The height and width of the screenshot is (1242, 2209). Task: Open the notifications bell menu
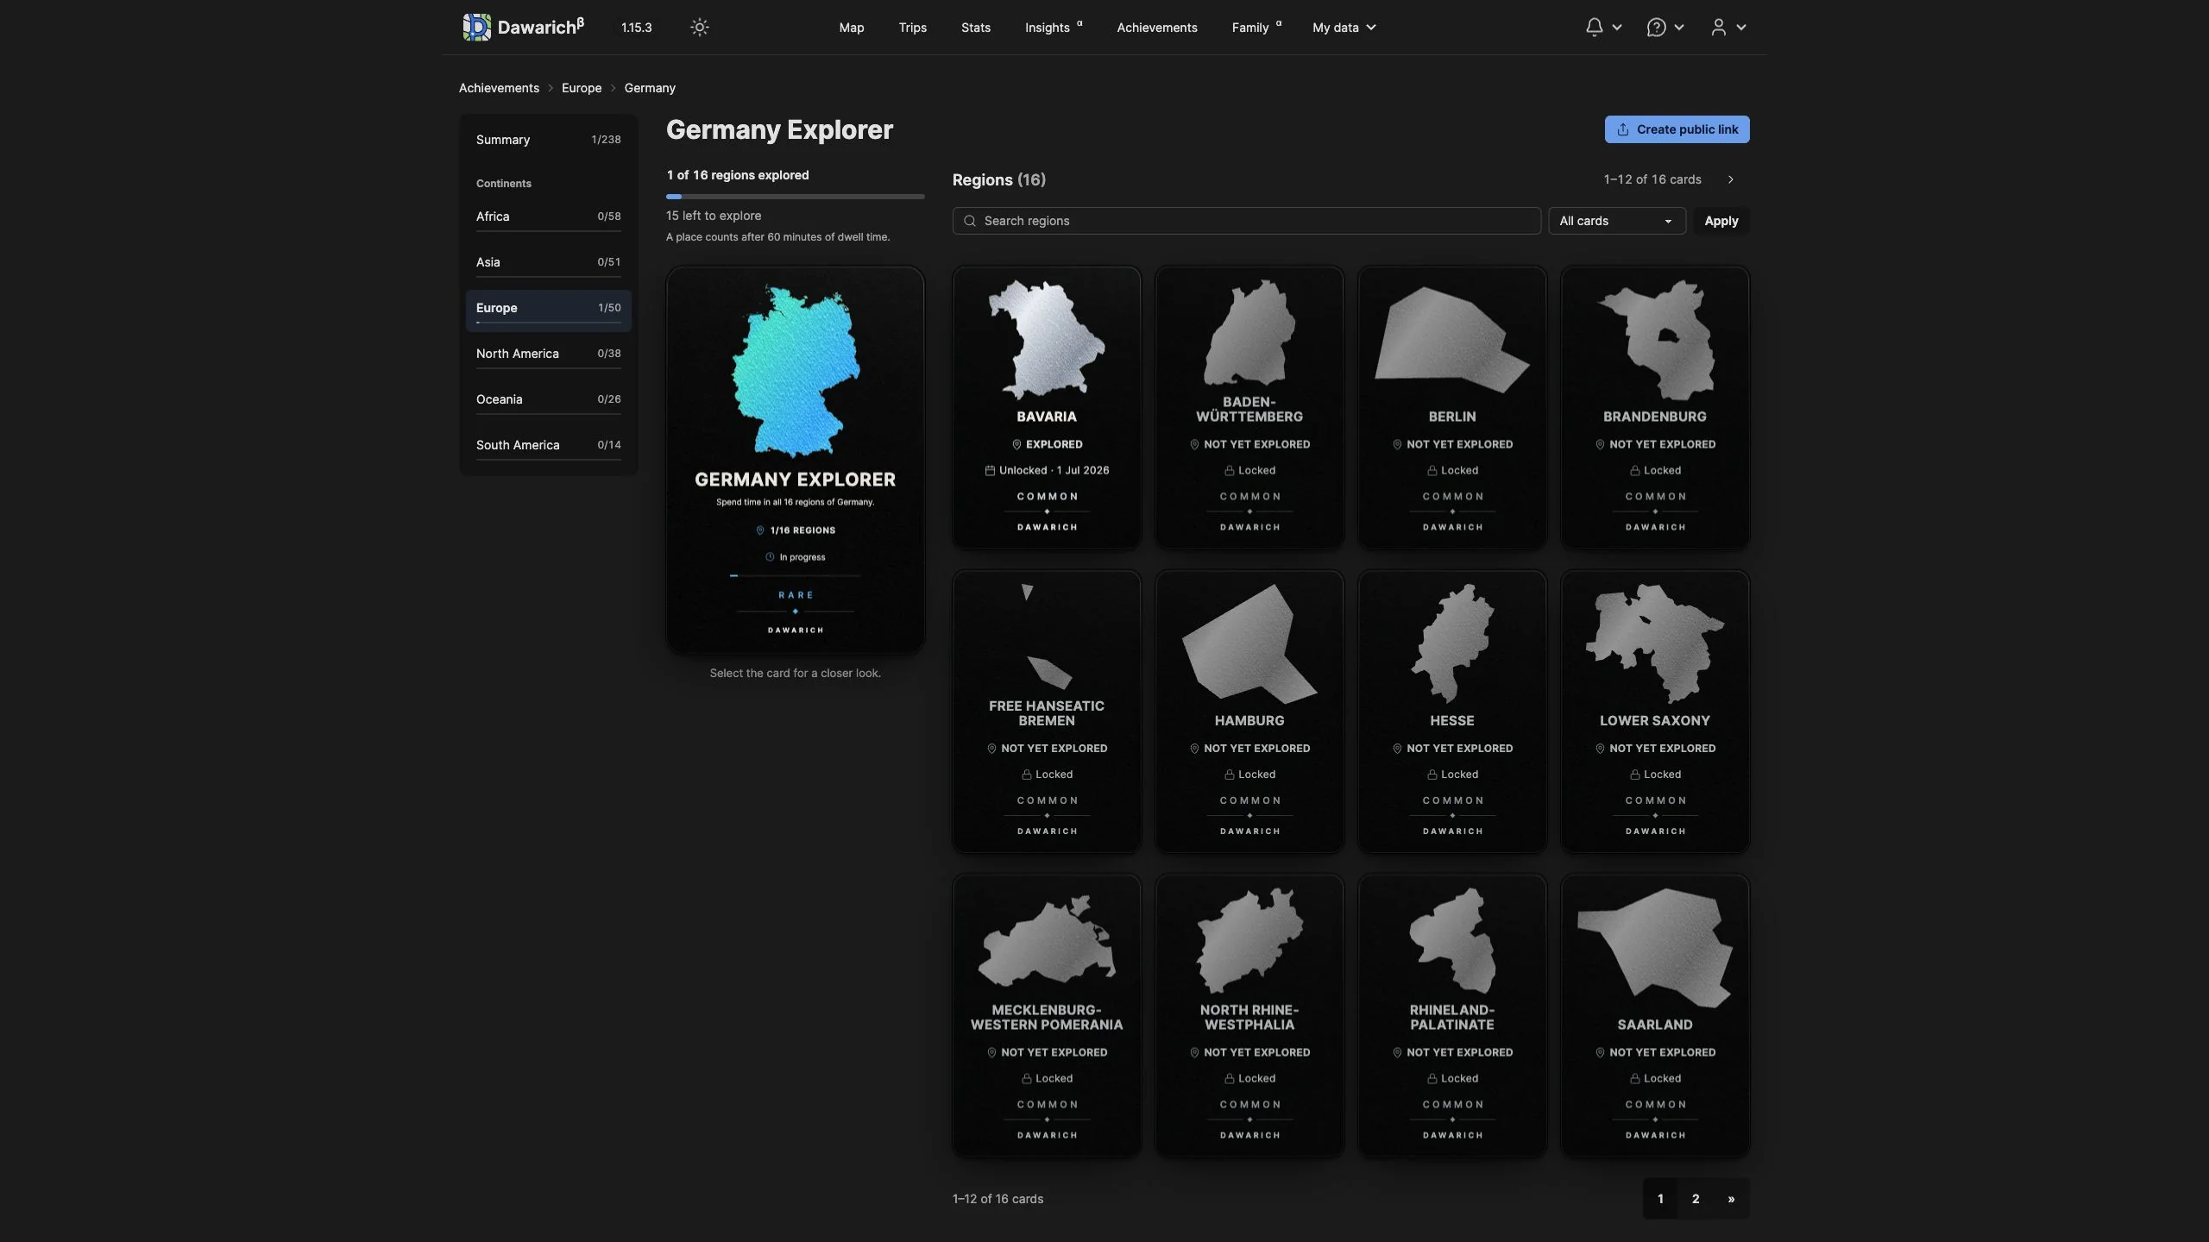1603,28
